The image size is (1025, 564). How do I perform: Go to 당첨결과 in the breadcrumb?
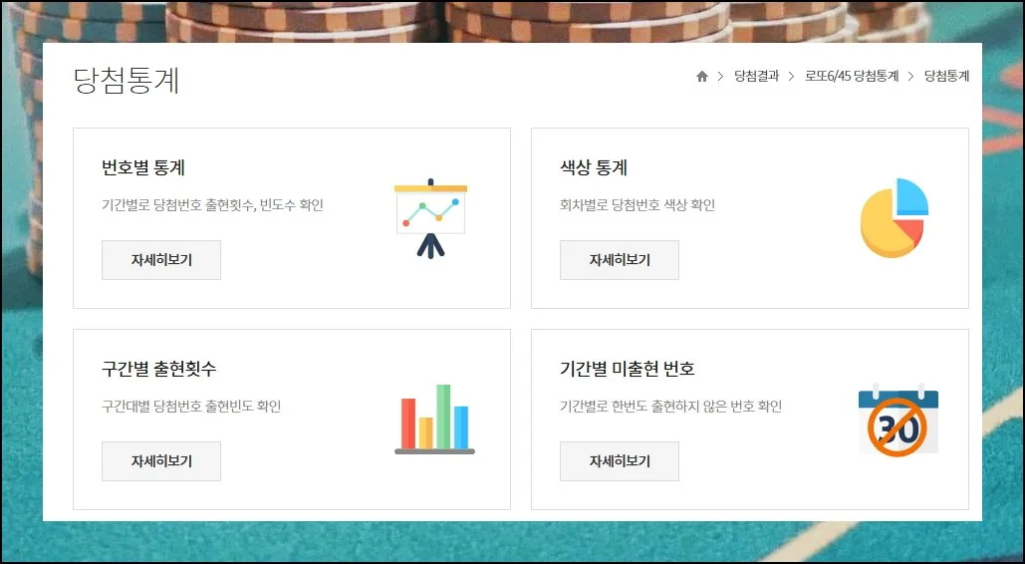pyautogui.click(x=756, y=77)
